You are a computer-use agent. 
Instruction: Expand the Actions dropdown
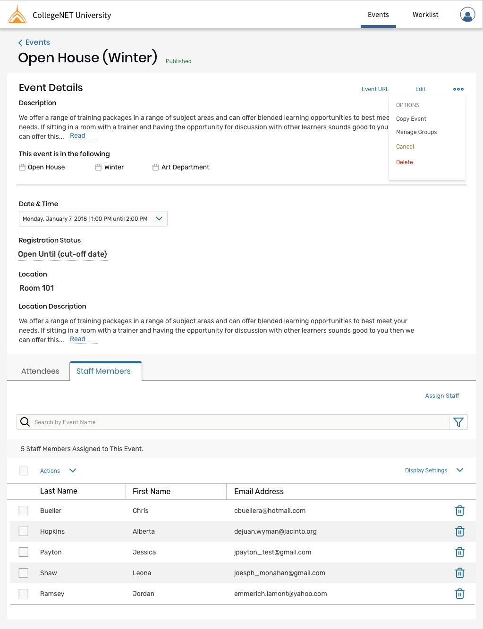(58, 471)
